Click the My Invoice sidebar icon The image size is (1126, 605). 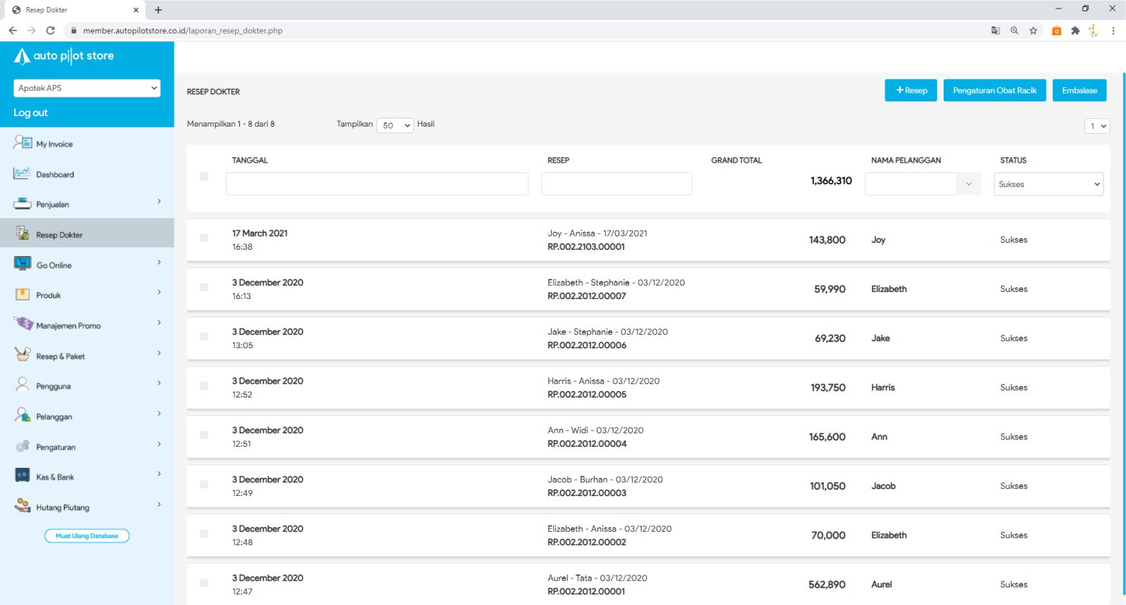pyautogui.click(x=23, y=143)
